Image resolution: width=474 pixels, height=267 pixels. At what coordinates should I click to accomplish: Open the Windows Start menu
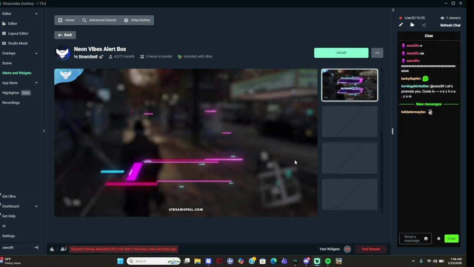pyautogui.click(x=120, y=261)
